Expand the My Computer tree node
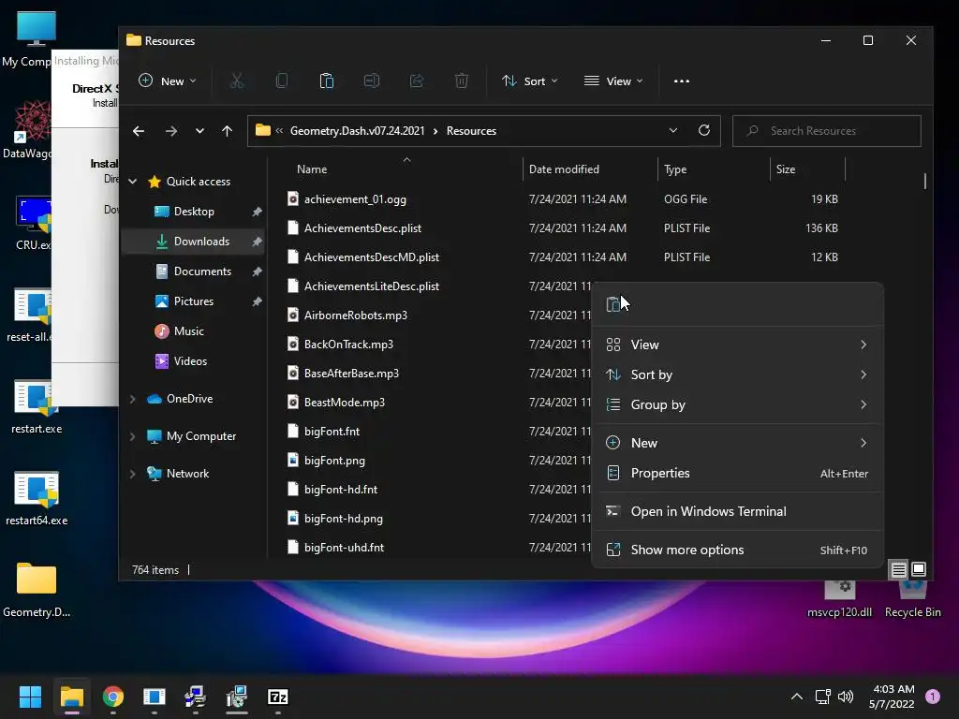Image resolution: width=959 pixels, height=719 pixels. [133, 436]
